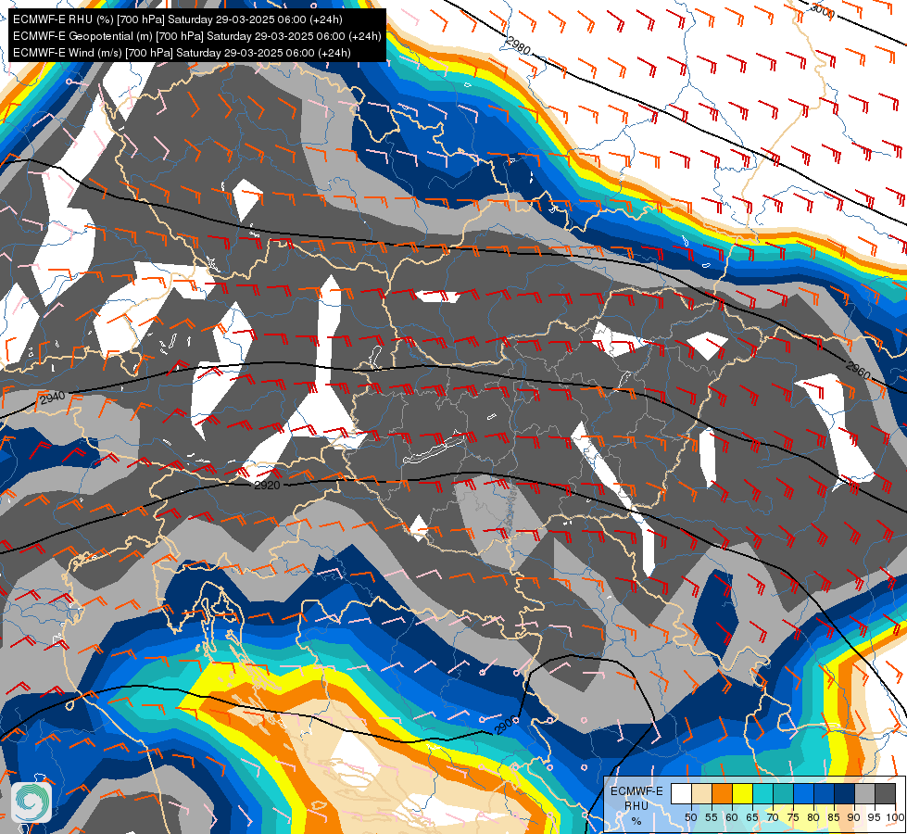Pick the dark navy 85-90 legend swatch
Screen dimensions: 907x834
point(845,793)
